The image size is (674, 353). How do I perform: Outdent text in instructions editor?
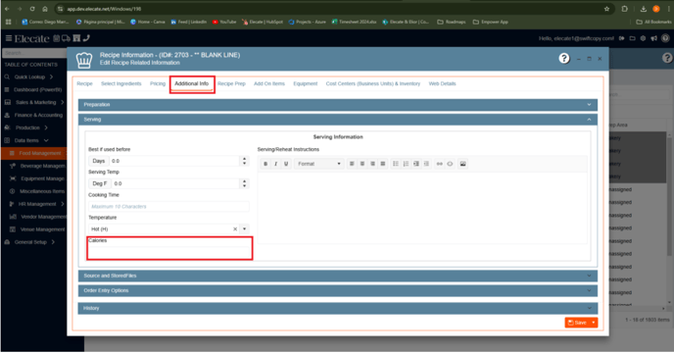[x=426, y=164]
